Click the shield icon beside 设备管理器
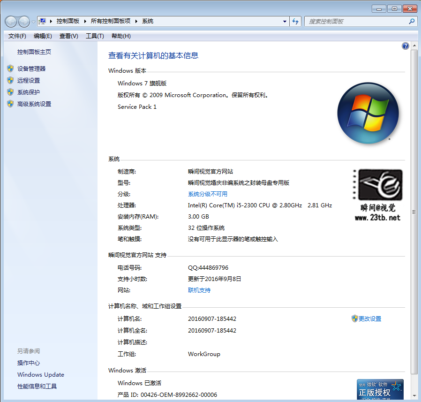 tap(10, 68)
